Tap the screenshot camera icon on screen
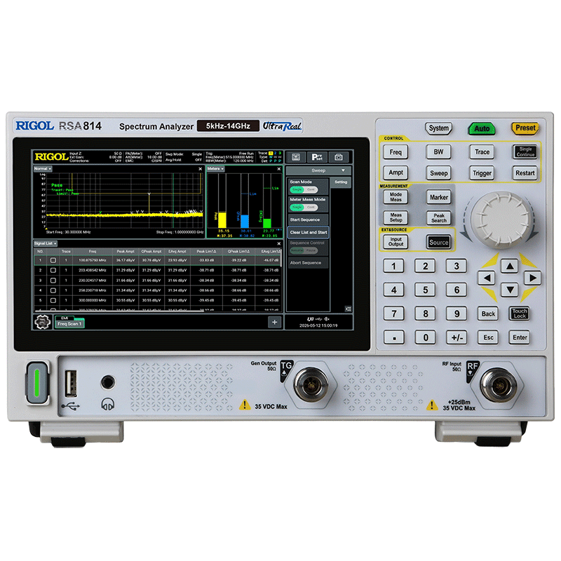Image resolution: width=561 pixels, height=561 pixels. (x=339, y=156)
